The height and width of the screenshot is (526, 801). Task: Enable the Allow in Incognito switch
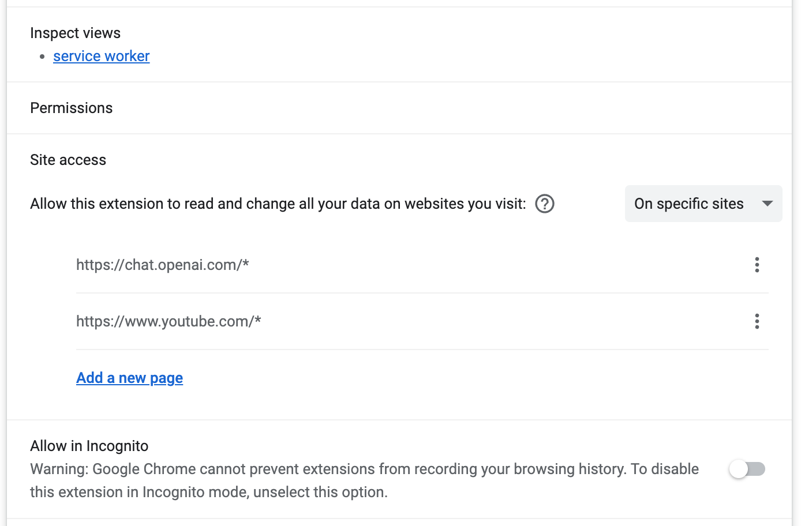(747, 469)
